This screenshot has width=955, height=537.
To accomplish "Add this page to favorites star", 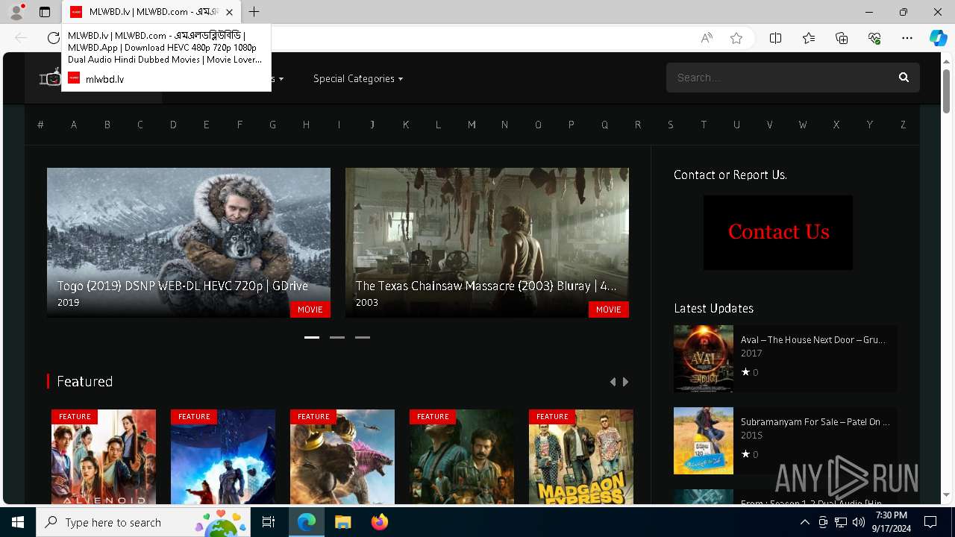I will pos(736,38).
